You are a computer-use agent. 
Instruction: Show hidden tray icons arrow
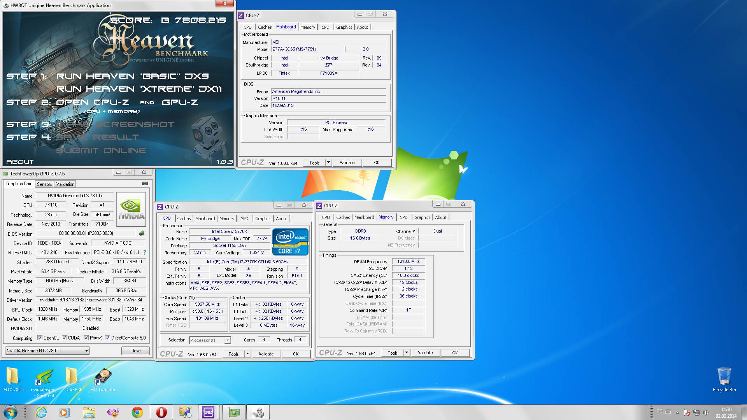coord(677,412)
